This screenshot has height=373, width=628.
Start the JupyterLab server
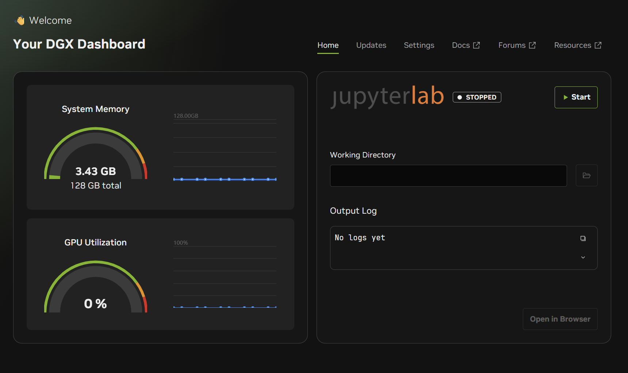pos(576,97)
